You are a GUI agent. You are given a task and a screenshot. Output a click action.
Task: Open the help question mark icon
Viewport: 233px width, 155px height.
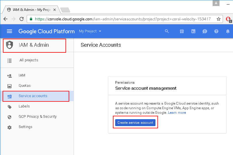pyautogui.click(x=216, y=31)
